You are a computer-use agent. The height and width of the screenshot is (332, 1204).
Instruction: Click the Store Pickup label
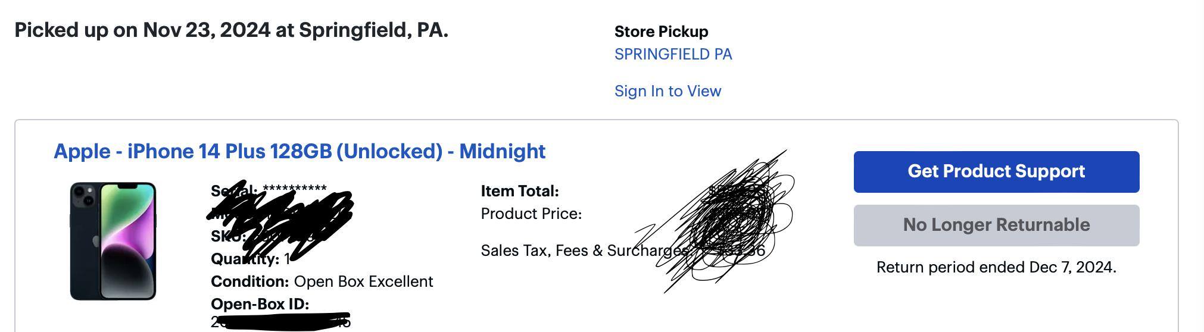661,32
